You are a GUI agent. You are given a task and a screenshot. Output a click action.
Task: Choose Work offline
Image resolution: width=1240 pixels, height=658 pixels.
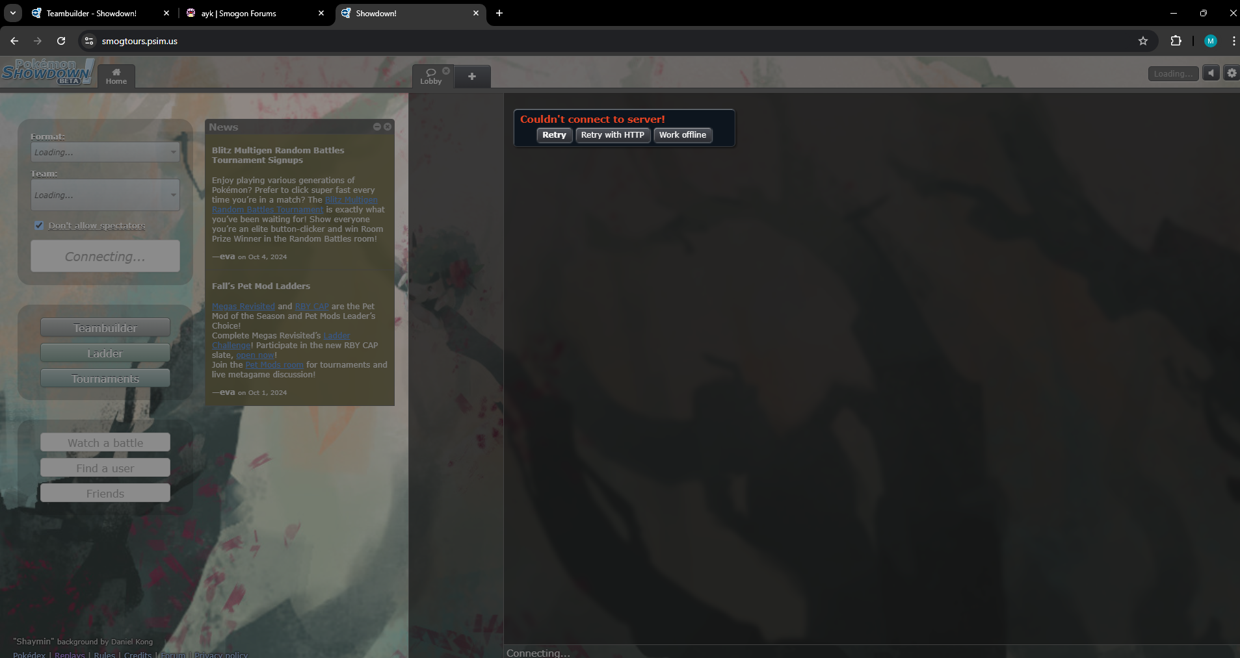click(x=683, y=135)
